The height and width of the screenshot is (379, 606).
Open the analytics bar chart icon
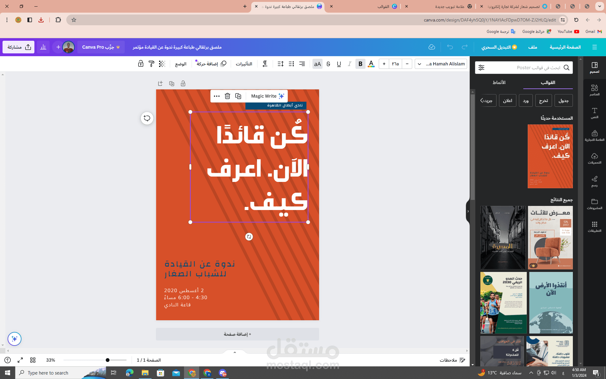click(x=43, y=47)
